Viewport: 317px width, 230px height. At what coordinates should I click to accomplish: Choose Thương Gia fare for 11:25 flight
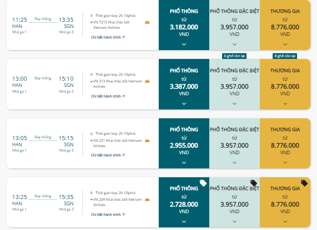pos(285,25)
